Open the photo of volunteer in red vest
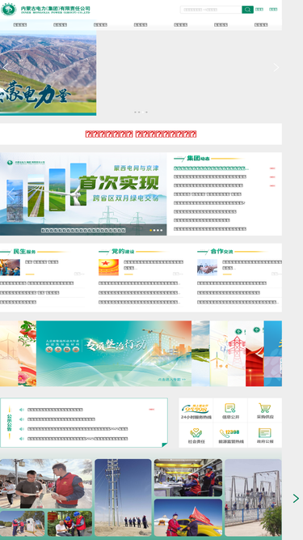The width and height of the screenshot is (303, 540). point(46,483)
